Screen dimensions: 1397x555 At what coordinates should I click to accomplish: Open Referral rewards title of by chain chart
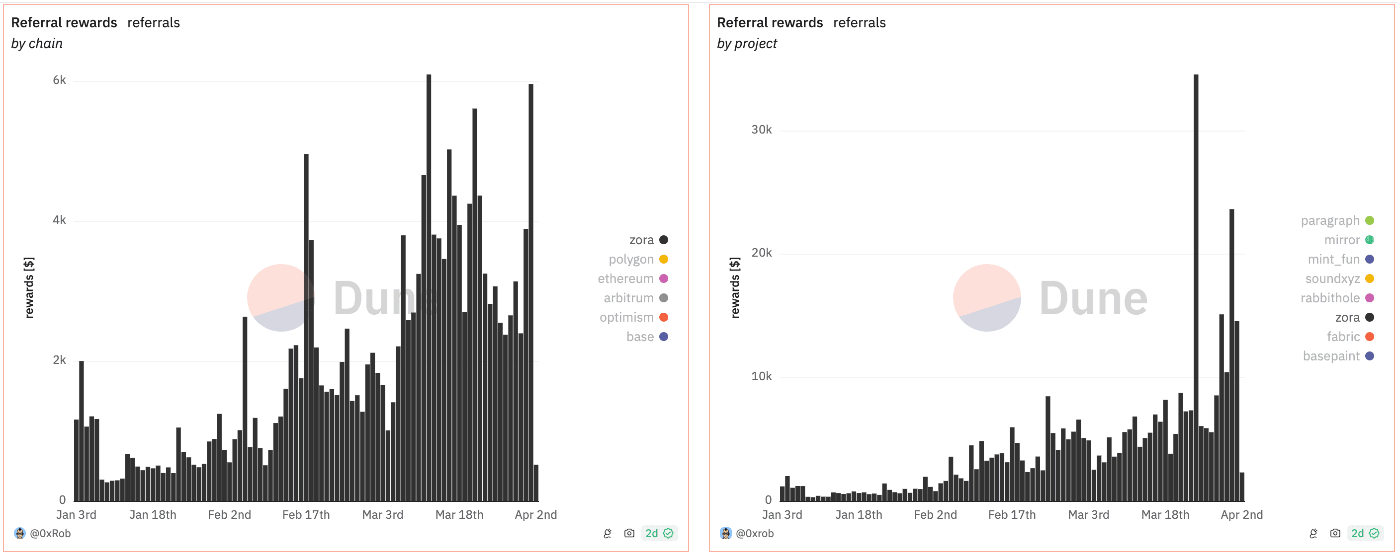pos(64,23)
